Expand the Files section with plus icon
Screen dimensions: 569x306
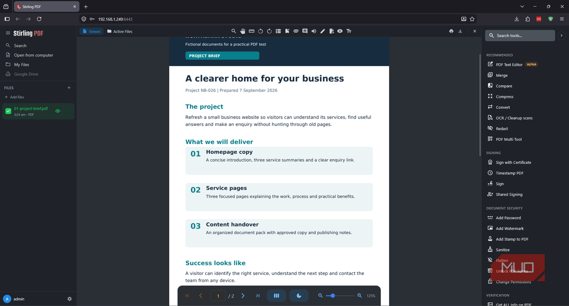(x=69, y=88)
